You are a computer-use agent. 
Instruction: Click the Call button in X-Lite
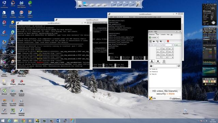[x=176, y=45]
